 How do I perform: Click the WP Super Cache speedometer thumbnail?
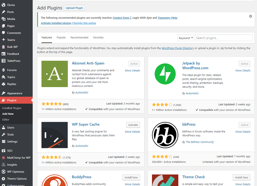click(55, 135)
